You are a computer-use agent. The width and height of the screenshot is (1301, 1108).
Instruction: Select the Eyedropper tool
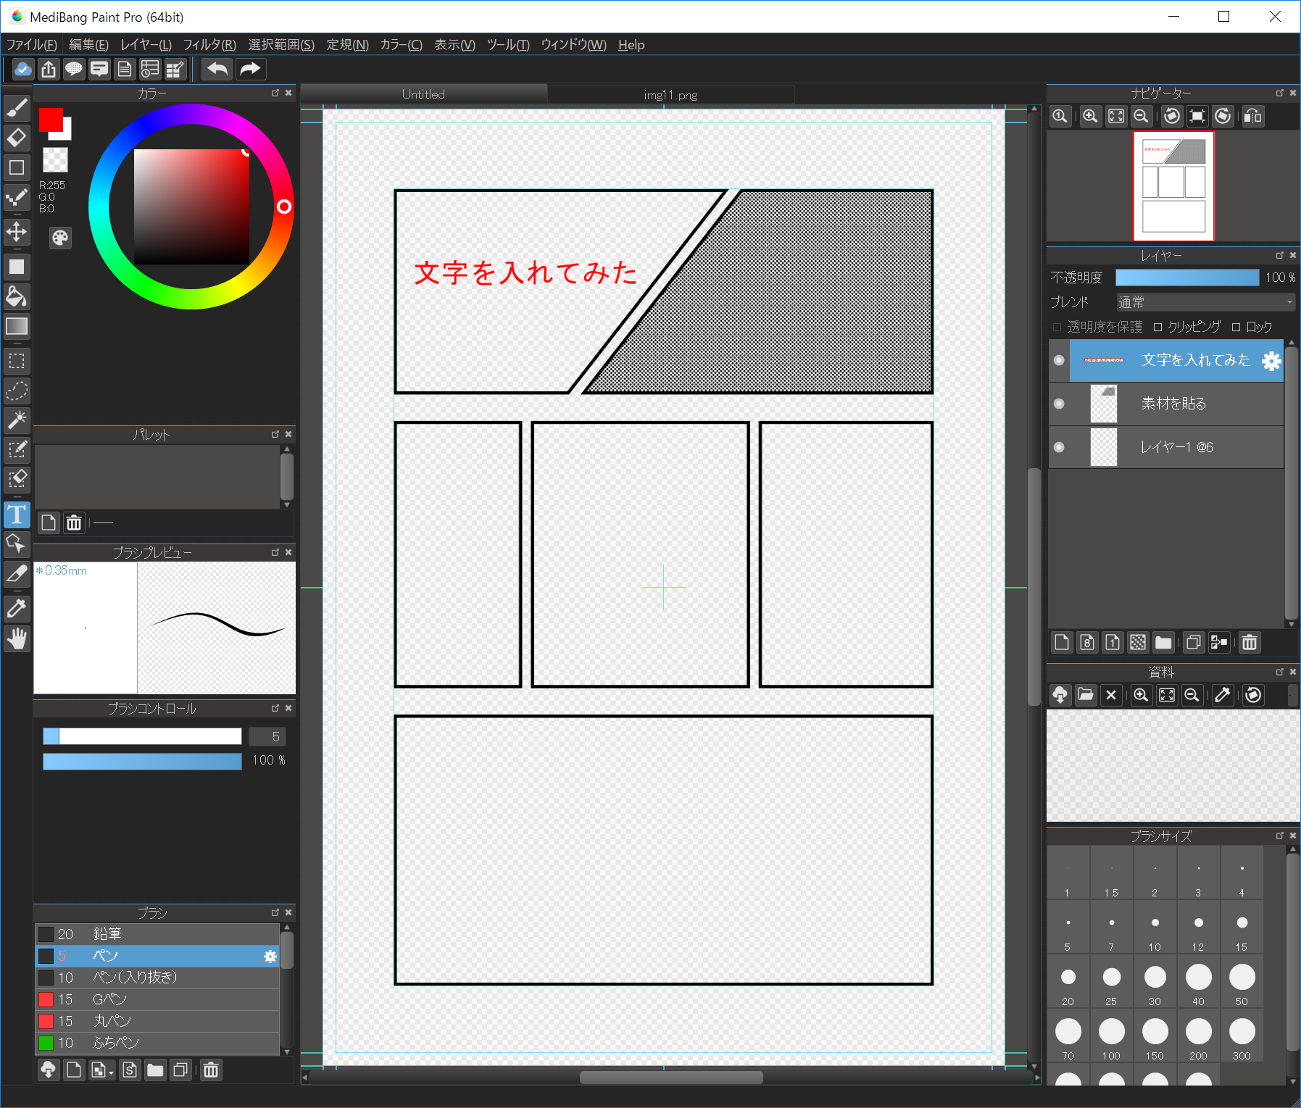[17, 608]
